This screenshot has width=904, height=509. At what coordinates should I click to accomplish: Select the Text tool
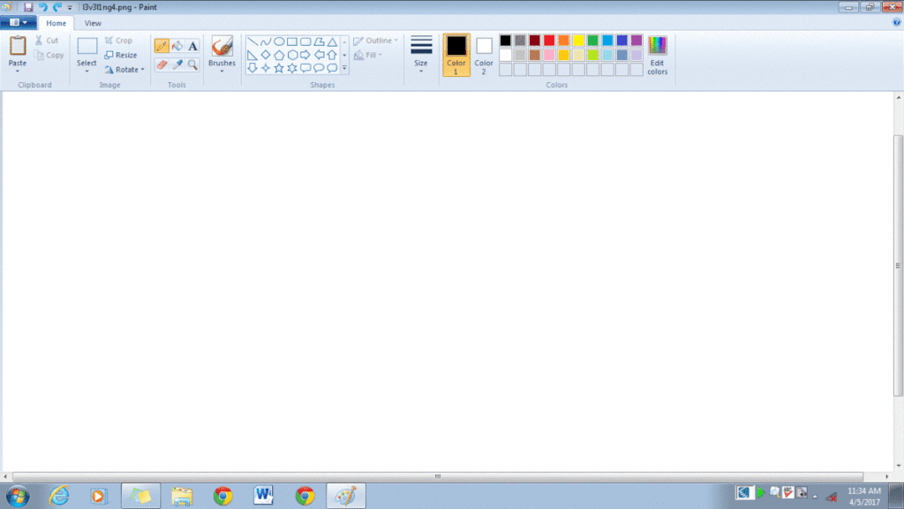pyautogui.click(x=192, y=46)
